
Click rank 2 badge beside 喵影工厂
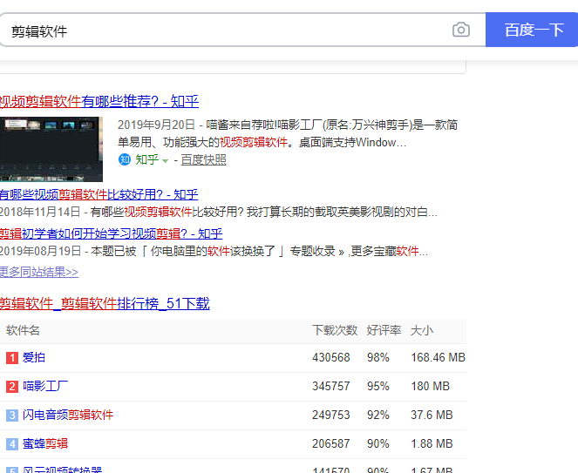pos(12,387)
